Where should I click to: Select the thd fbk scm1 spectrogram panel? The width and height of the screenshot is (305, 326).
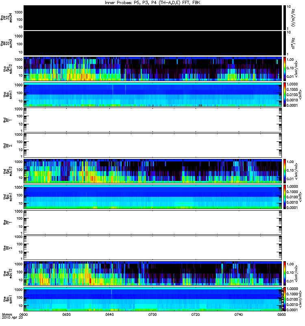click(x=152, y=197)
